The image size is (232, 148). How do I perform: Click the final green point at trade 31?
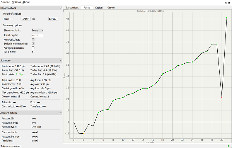click(227, 17)
